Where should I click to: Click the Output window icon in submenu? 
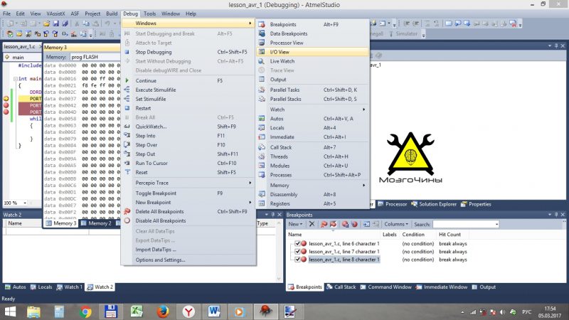[x=262, y=79]
